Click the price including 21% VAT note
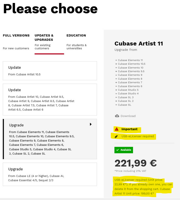The image size is (180, 200). coord(130,171)
